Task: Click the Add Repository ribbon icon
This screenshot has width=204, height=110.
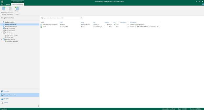Action: (x=4, y=8)
